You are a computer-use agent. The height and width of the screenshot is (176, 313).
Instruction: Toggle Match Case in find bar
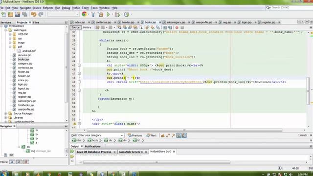(x=162, y=135)
